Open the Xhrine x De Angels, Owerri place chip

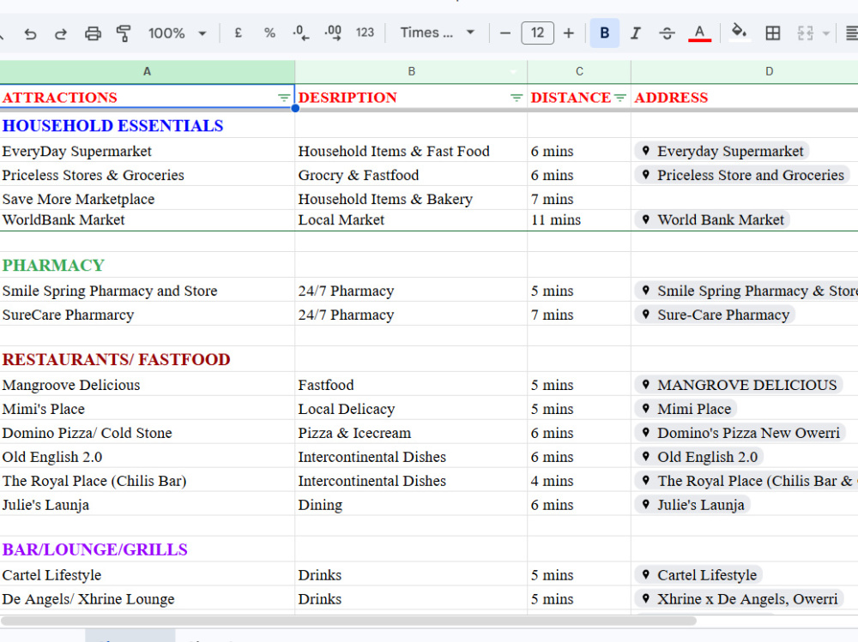click(739, 599)
